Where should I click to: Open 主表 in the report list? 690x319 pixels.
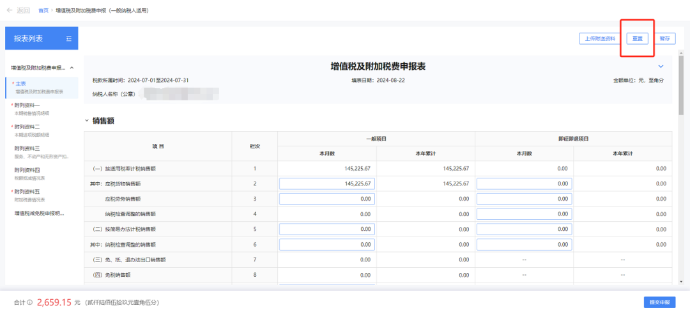pyautogui.click(x=42, y=88)
